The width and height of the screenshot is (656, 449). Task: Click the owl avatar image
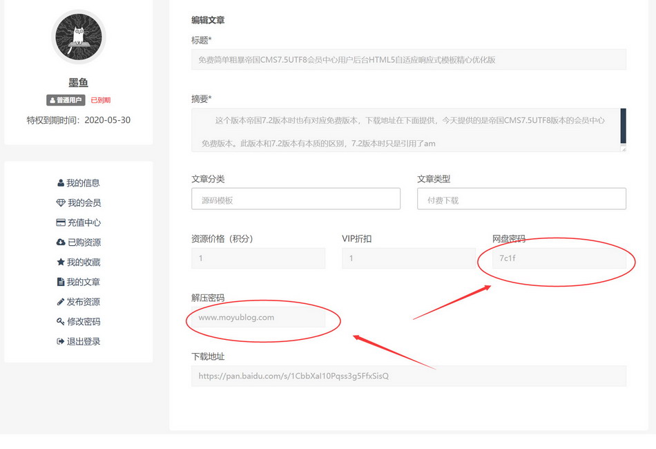click(x=79, y=37)
